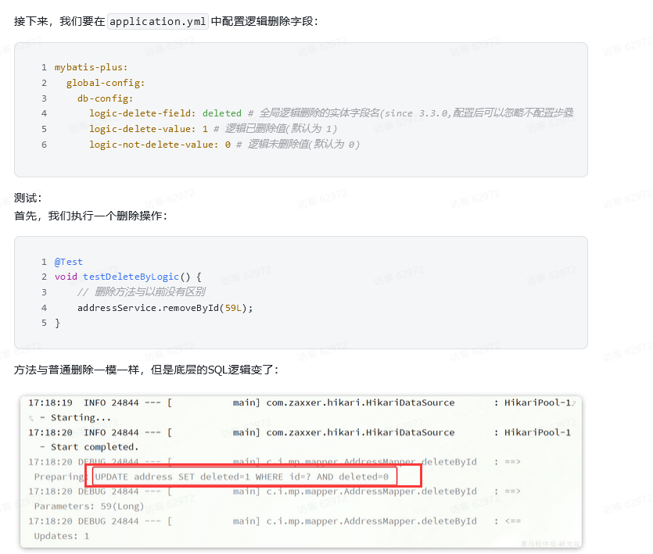653x554 pixels.
Task: Click the closing brace line '}' in Java block
Action: [x=57, y=323]
